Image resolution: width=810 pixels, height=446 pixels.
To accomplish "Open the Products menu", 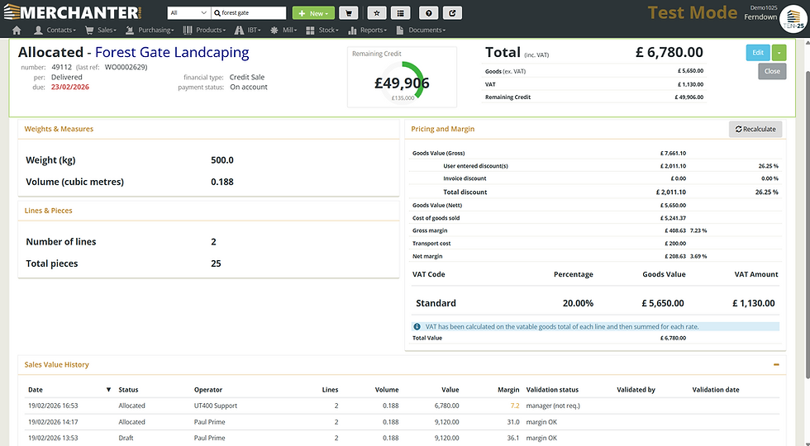I will pos(204,30).
